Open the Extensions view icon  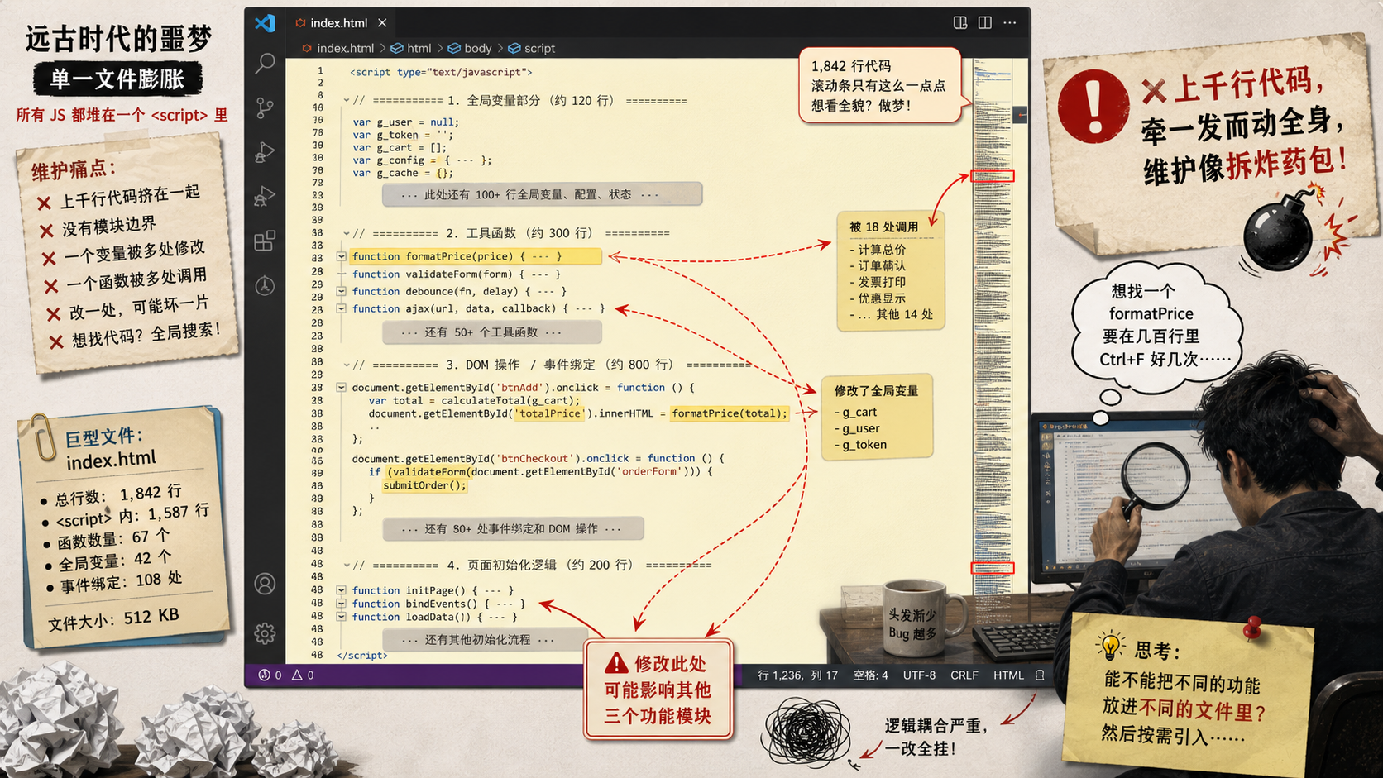(265, 241)
